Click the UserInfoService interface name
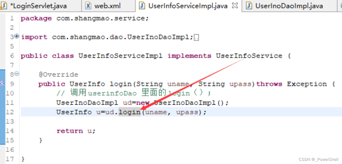 pos(249,56)
